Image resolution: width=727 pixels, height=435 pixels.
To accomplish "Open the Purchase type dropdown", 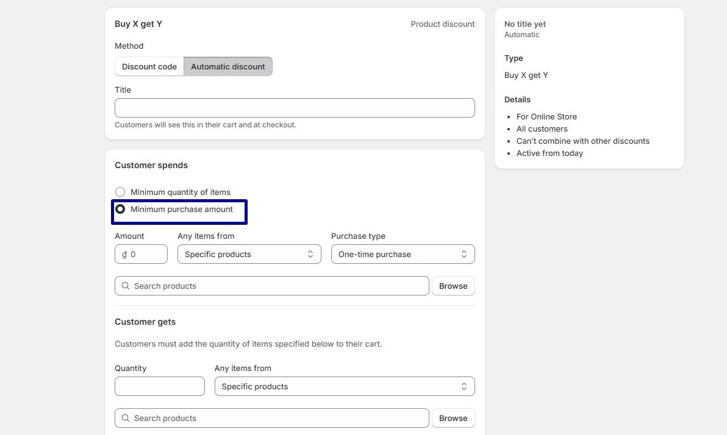I will (403, 254).
